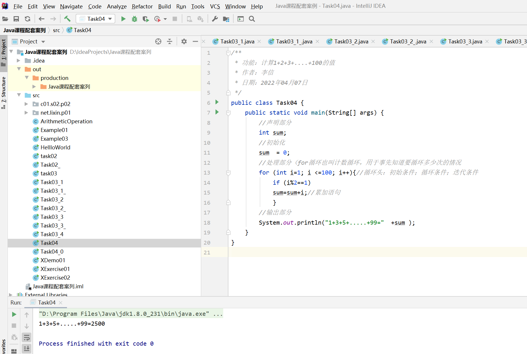This screenshot has width=527, height=354.
Task: Open Settings via wrench icon
Action: [215, 19]
